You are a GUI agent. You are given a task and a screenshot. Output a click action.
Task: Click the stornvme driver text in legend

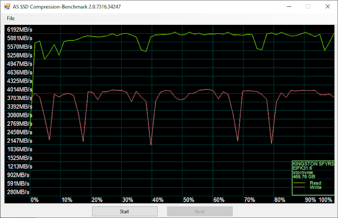[303, 172]
